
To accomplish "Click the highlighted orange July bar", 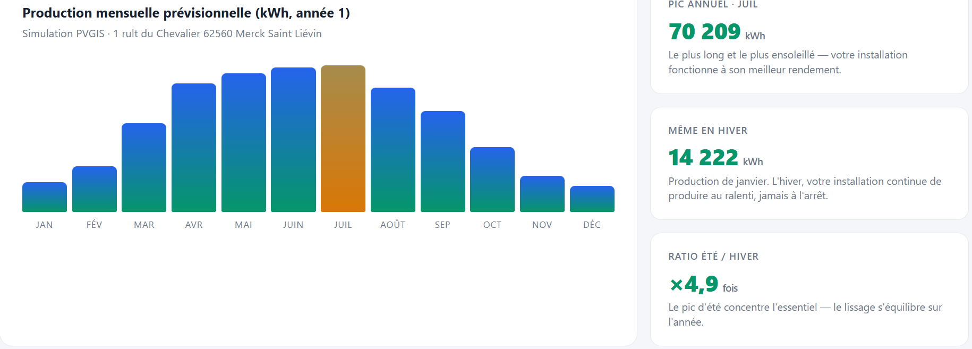I will point(343,139).
